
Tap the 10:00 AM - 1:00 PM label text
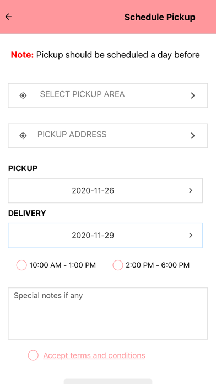63,265
